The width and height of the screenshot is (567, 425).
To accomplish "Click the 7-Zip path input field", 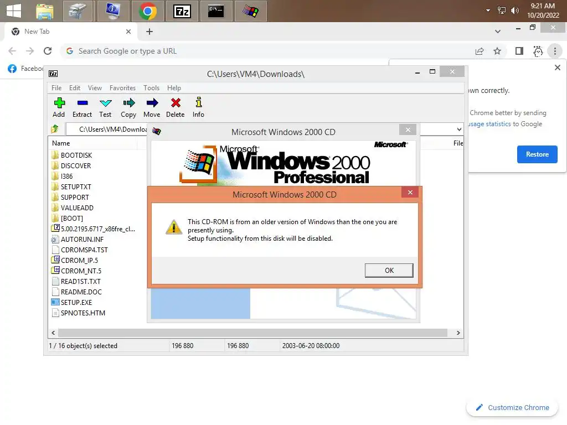I will click(107, 129).
